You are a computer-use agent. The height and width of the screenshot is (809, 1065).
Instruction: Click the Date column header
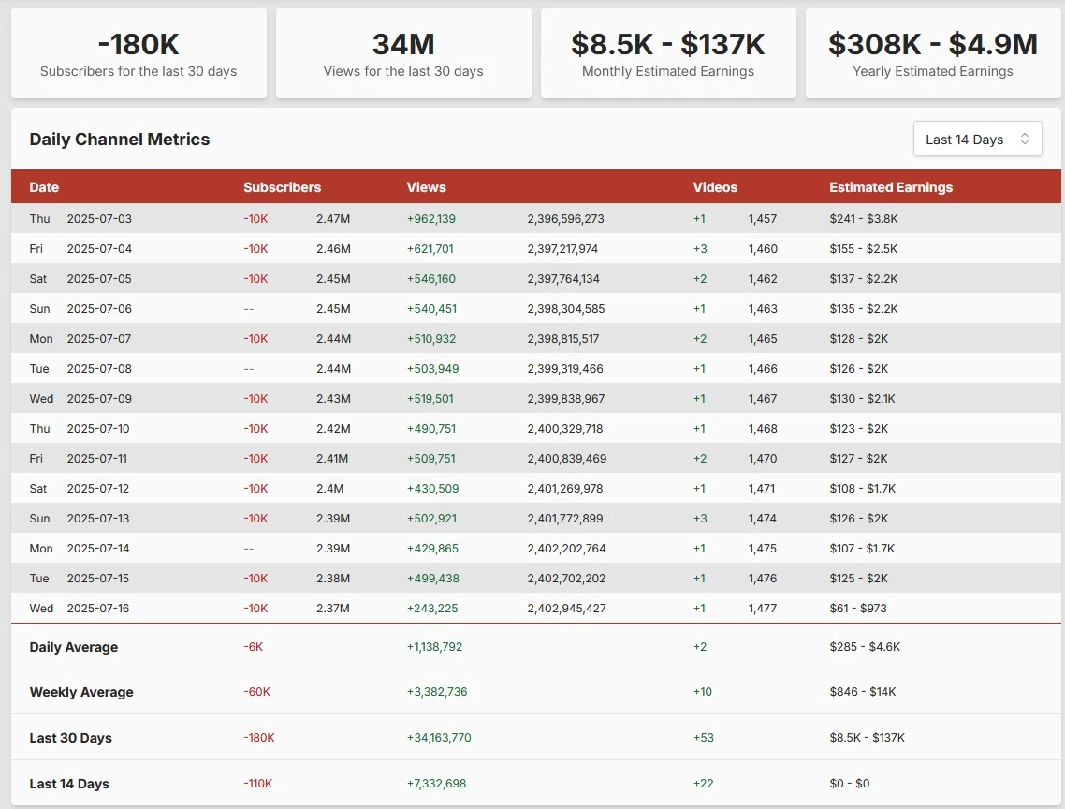point(44,187)
